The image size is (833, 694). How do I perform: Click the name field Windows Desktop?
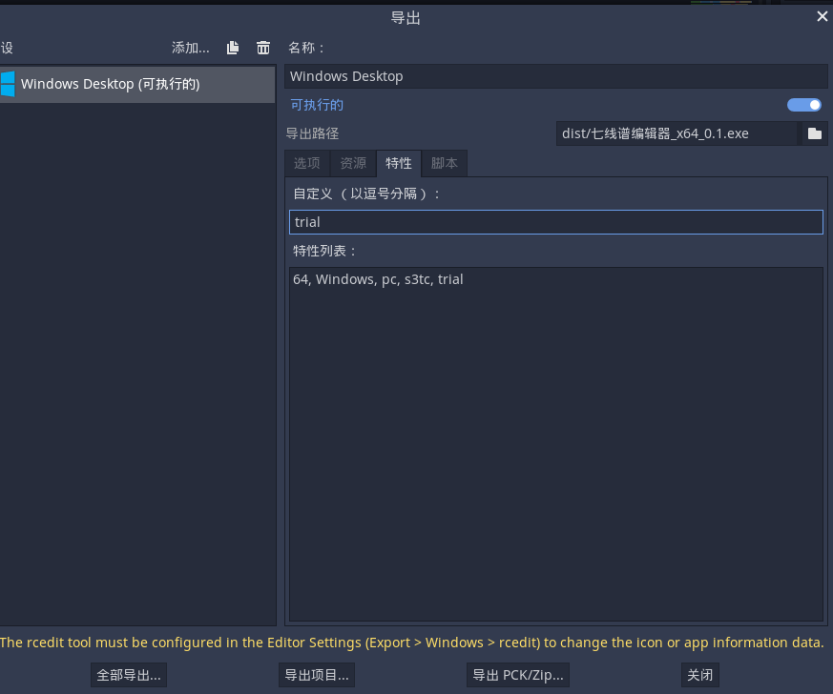[556, 76]
